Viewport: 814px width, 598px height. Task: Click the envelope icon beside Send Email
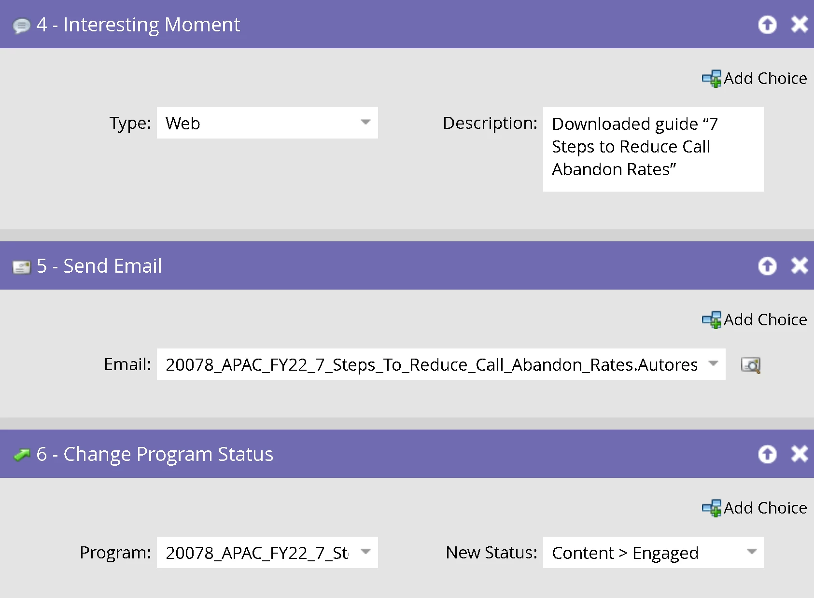pyautogui.click(x=21, y=266)
